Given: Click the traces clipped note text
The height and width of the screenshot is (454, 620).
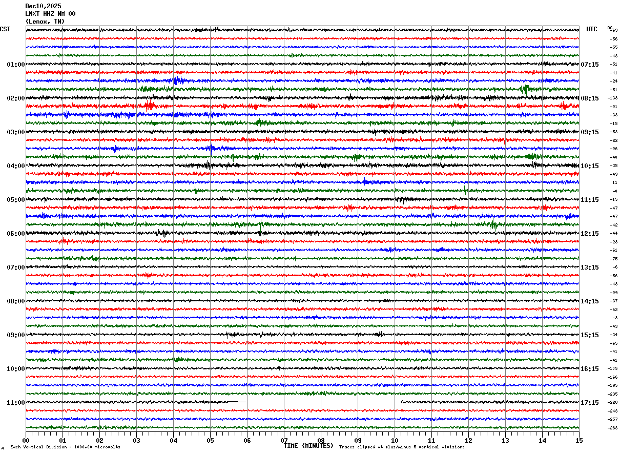Looking at the screenshot, I should (402, 447).
